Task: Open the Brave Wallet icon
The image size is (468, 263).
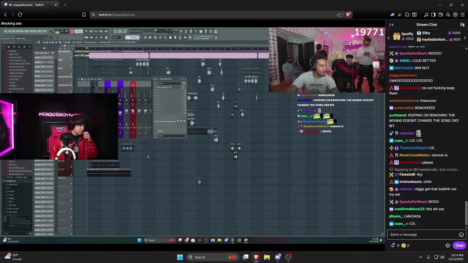Action: pyautogui.click(x=441, y=15)
